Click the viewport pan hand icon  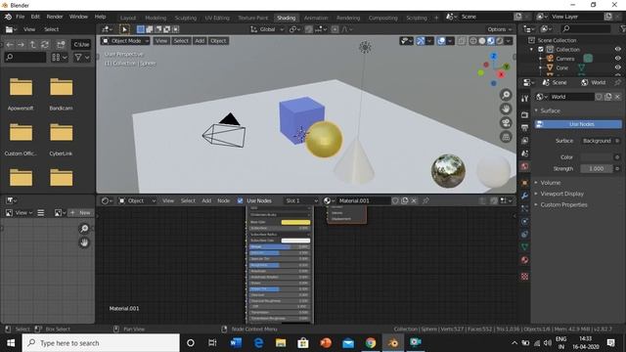506,109
